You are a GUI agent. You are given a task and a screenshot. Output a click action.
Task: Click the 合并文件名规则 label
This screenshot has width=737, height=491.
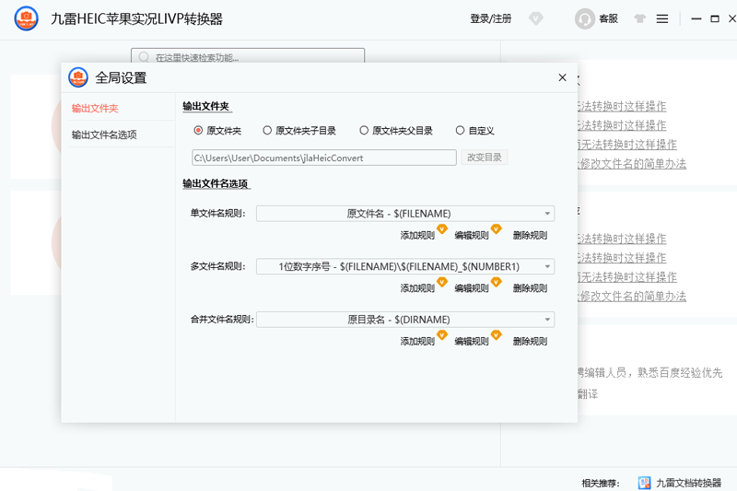coord(222,320)
